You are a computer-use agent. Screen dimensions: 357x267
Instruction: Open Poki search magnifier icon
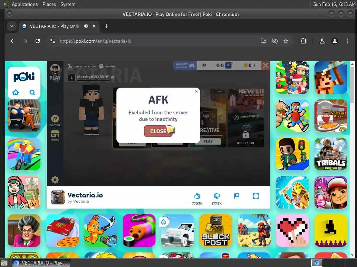(32, 92)
